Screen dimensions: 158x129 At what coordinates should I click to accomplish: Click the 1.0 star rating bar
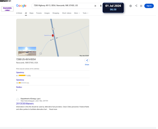[x=23, y=83]
